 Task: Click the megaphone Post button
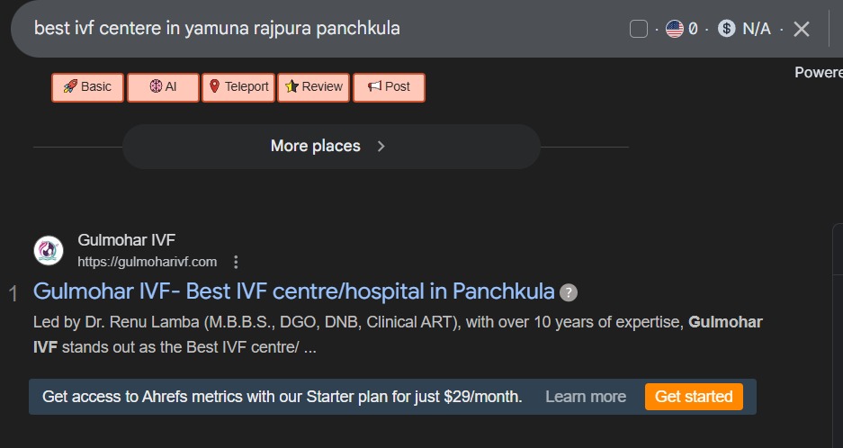pyautogui.click(x=389, y=87)
